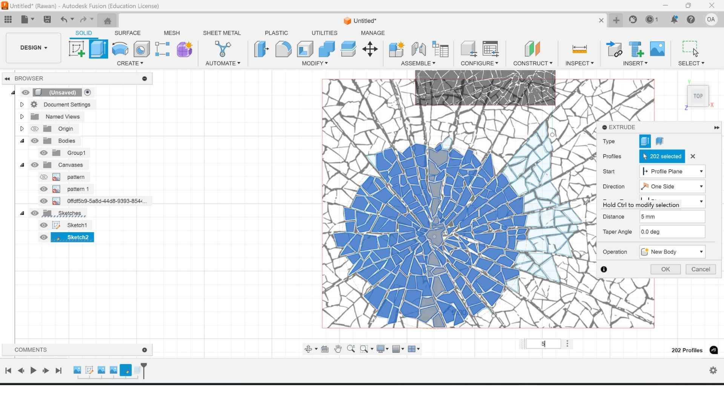Viewport: 724px width, 407px height.
Task: Toggle visibility of Bodies folder
Action: coord(35,141)
